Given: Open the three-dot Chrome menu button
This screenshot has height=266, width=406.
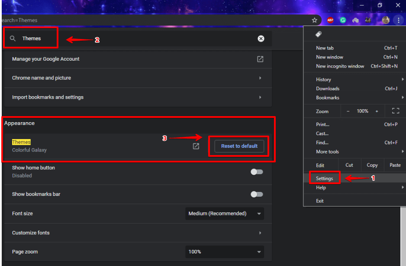Looking at the screenshot, I should click(399, 20).
